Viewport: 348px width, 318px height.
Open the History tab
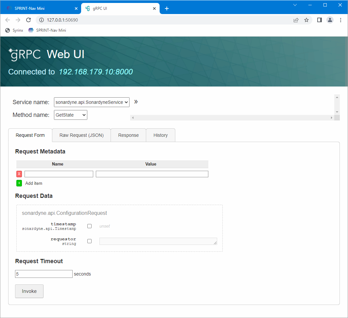click(160, 135)
